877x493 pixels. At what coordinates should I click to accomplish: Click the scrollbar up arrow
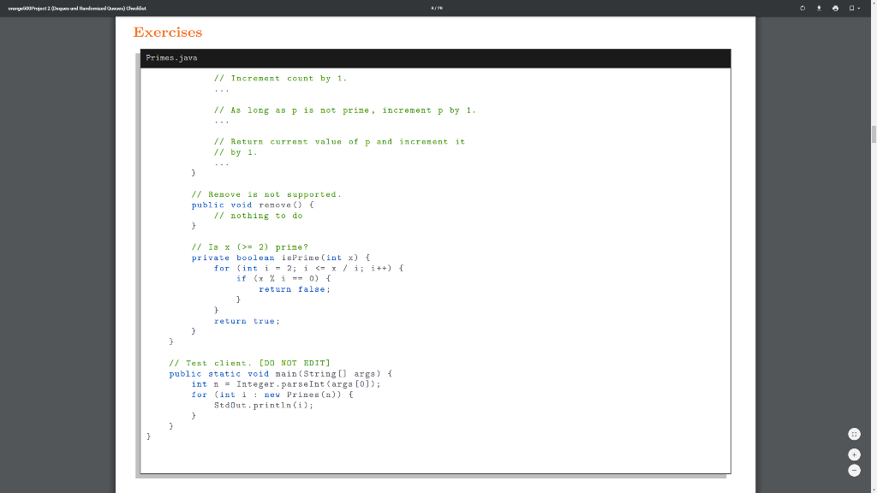pos(872,21)
